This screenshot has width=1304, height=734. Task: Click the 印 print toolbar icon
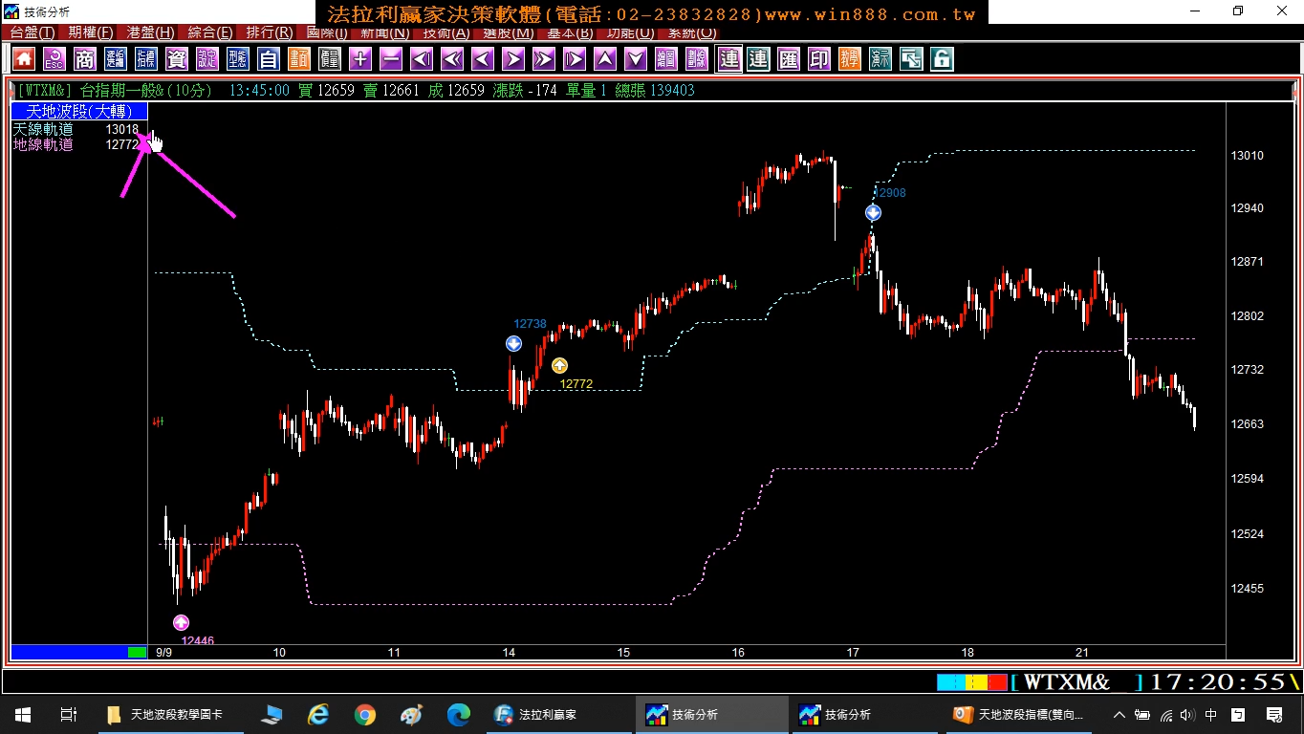click(x=819, y=59)
